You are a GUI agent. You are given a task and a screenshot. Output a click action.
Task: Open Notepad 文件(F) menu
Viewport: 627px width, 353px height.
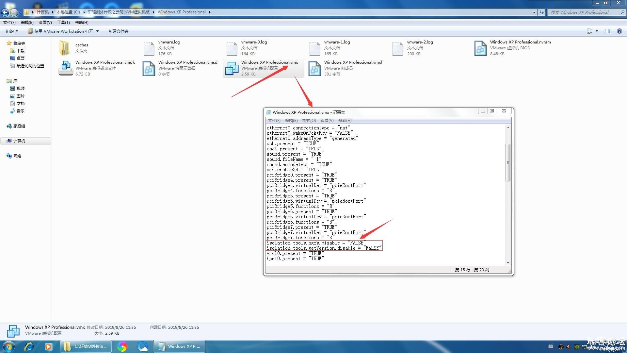coord(274,121)
